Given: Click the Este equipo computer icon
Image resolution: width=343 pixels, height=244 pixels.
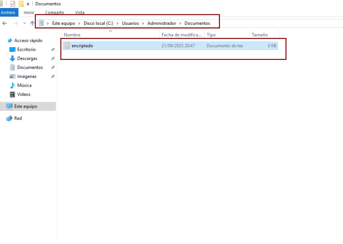Looking at the screenshot, I should (x=10, y=106).
